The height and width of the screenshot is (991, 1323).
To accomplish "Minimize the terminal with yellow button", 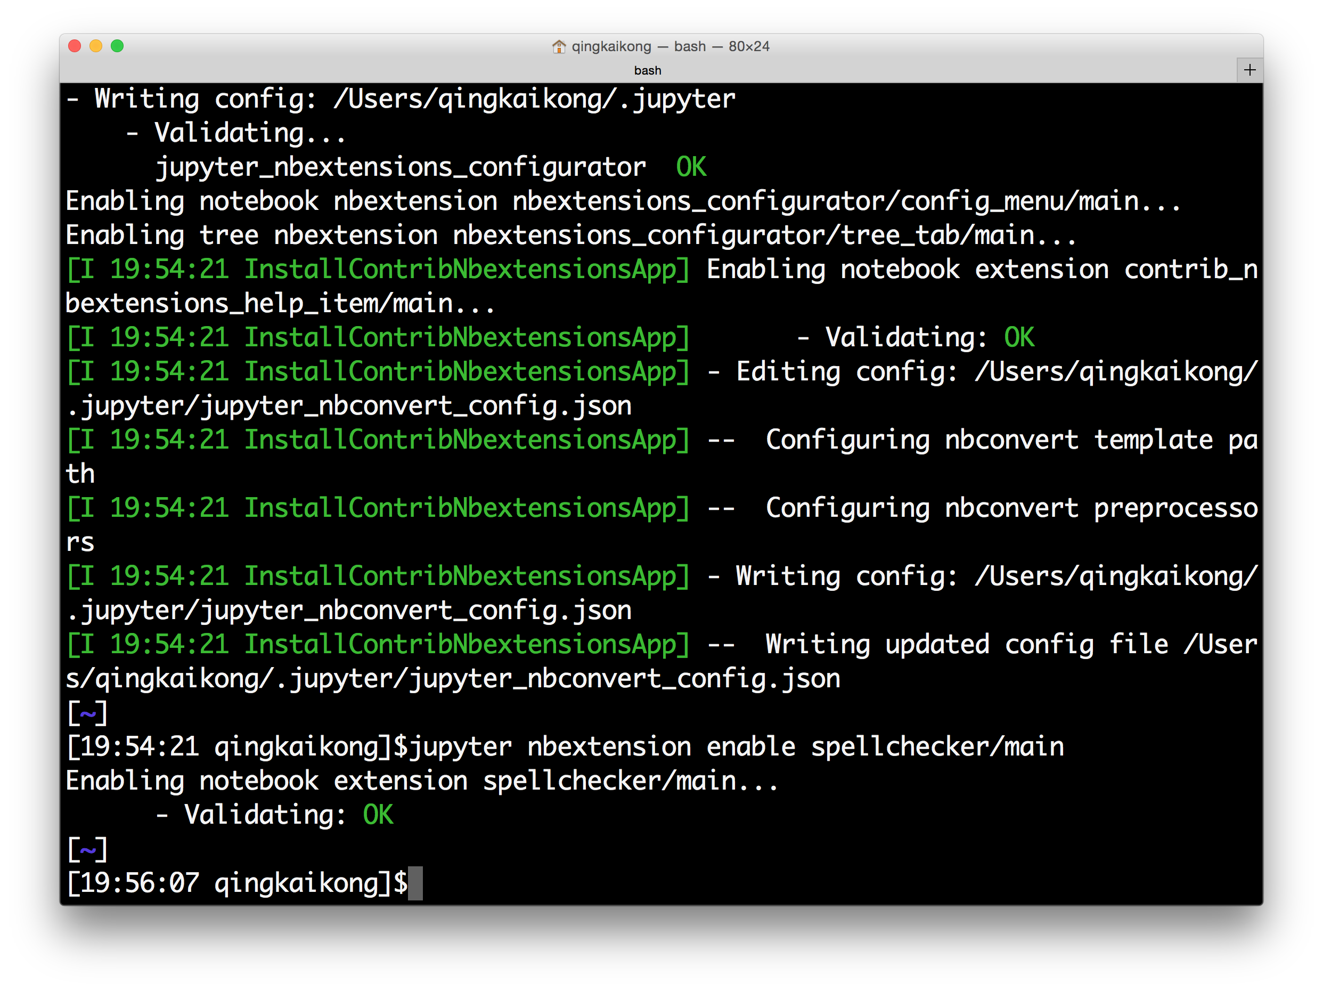I will (x=96, y=46).
